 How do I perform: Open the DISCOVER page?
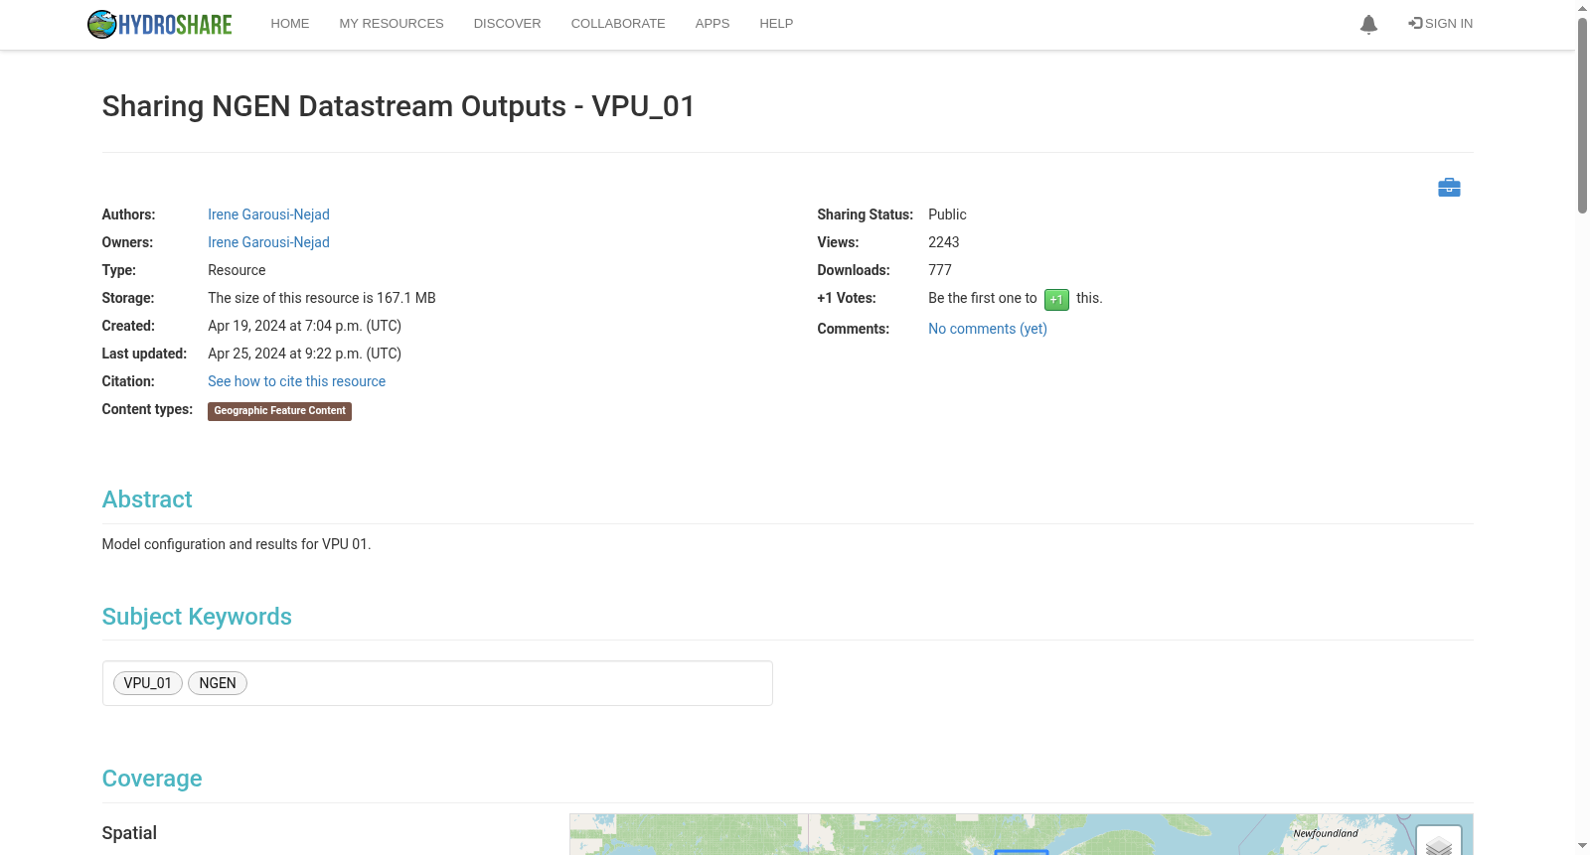coord(507,24)
